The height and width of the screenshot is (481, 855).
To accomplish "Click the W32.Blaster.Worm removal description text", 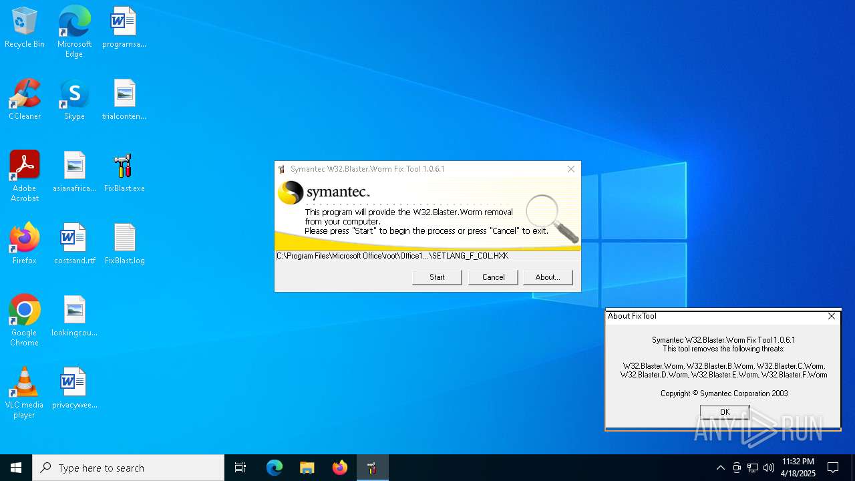I will [426, 221].
